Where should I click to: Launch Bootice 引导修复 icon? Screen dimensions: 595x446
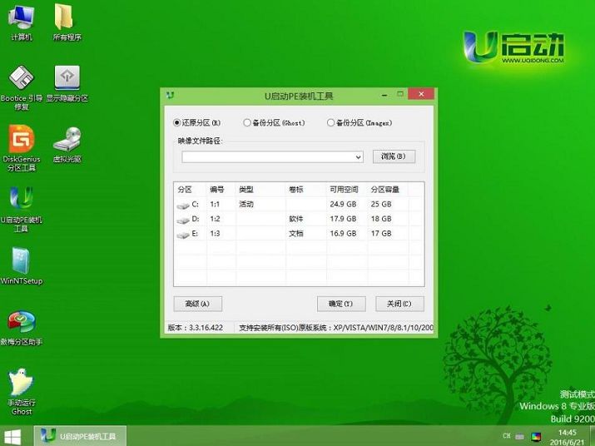pyautogui.click(x=22, y=87)
